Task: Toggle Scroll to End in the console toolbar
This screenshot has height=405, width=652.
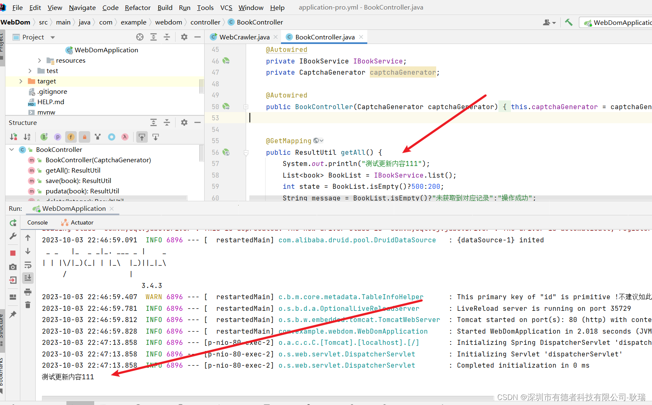Action: pos(28,278)
